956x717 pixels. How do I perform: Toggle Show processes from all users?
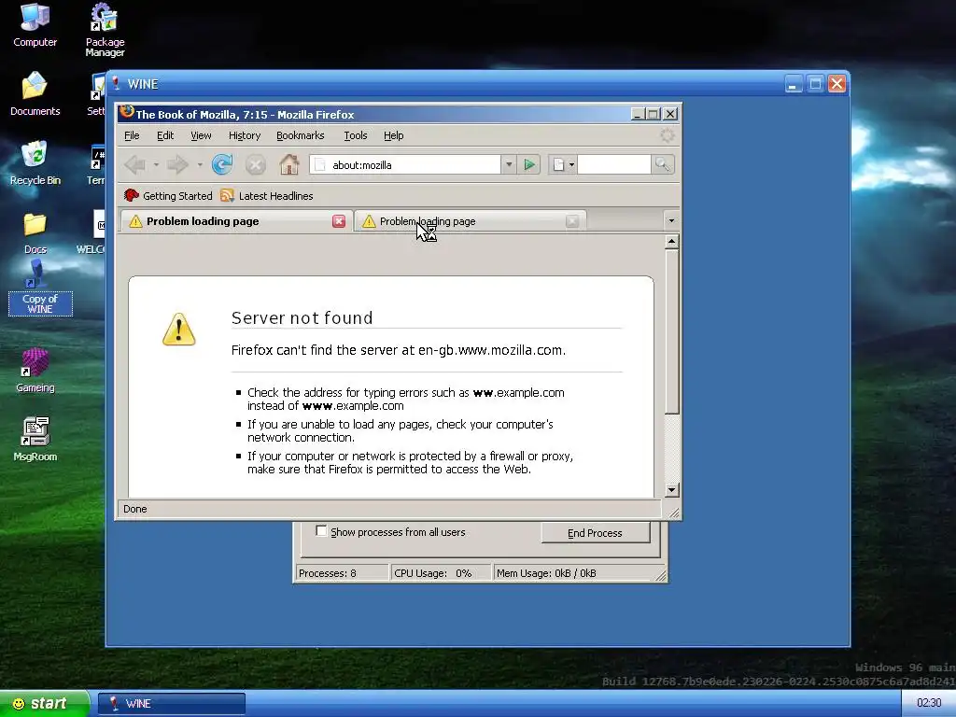pos(321,531)
